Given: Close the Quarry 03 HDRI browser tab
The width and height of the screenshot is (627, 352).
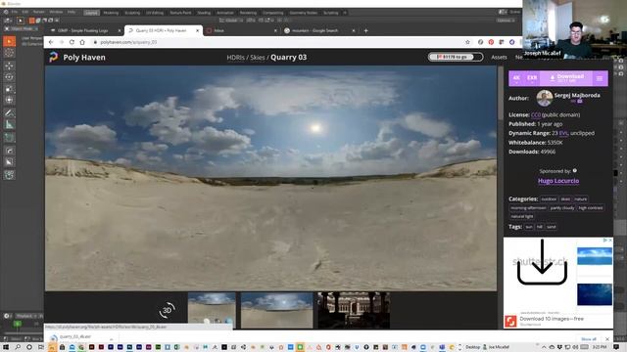Looking at the screenshot, I should coord(197,30).
